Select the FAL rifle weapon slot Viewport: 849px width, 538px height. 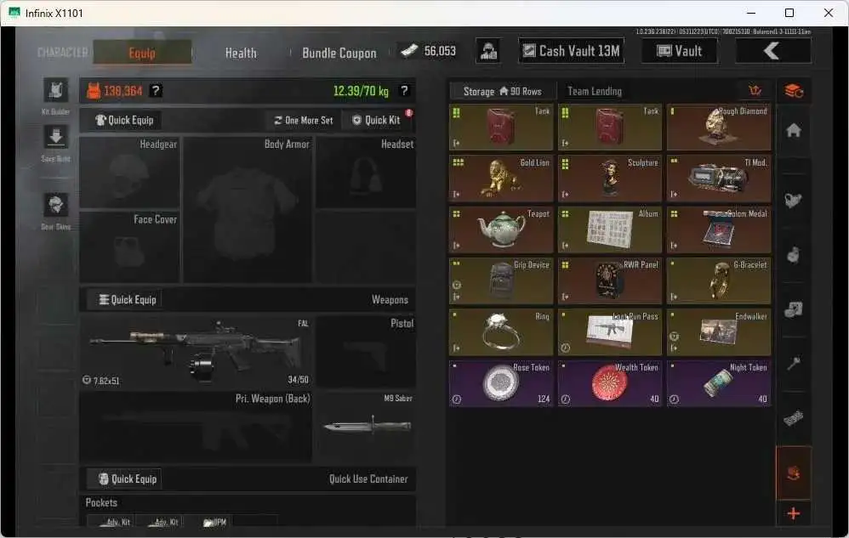tap(196, 352)
